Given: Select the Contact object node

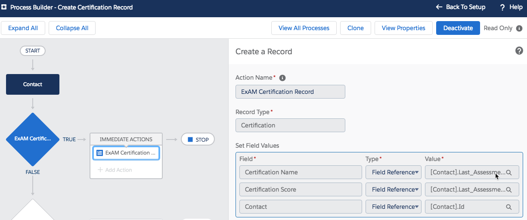Looking at the screenshot, I should [x=33, y=84].
